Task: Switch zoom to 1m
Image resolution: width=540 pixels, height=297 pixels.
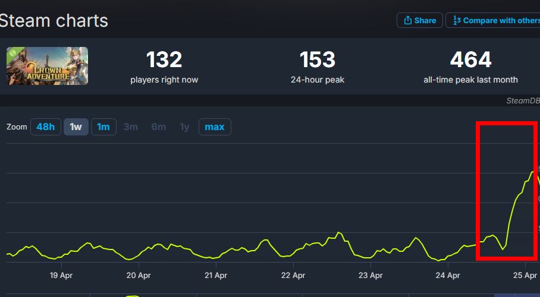Action: coord(103,127)
